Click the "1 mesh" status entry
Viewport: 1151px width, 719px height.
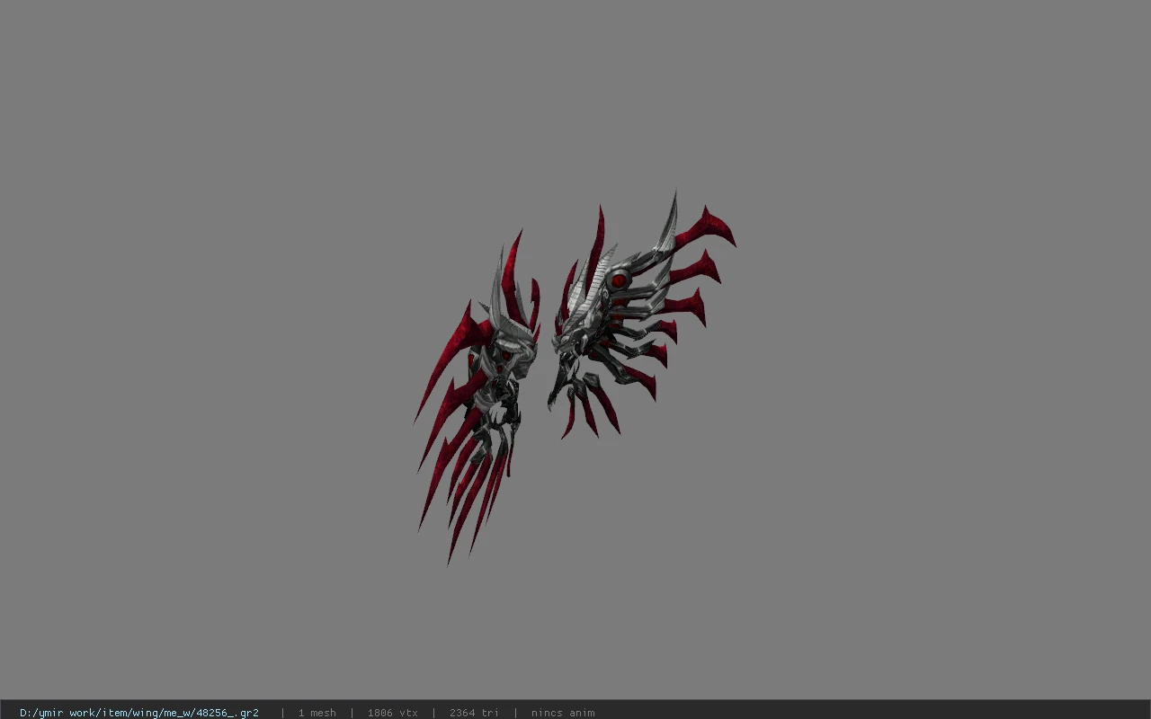317,713
